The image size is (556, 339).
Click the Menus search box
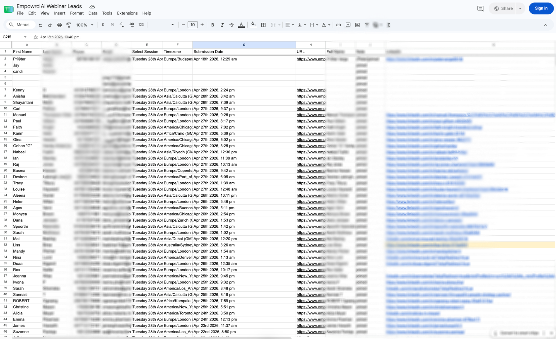point(20,25)
